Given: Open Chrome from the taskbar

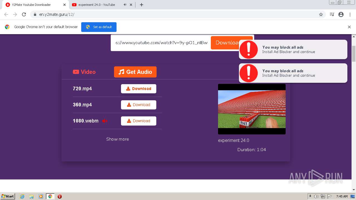Looking at the screenshot, I should (50, 196).
